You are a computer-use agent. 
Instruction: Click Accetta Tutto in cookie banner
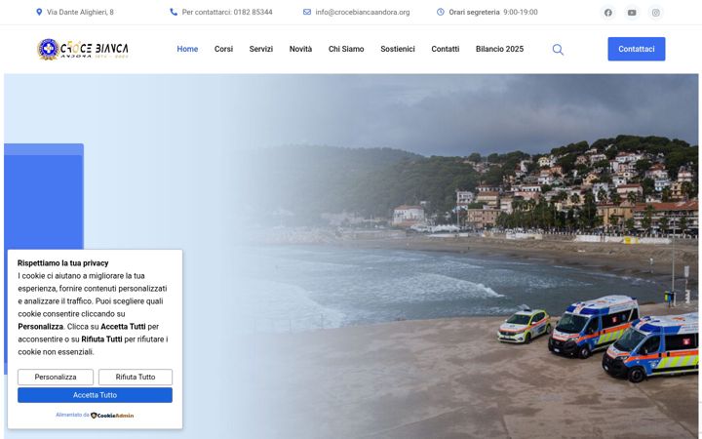click(x=95, y=395)
